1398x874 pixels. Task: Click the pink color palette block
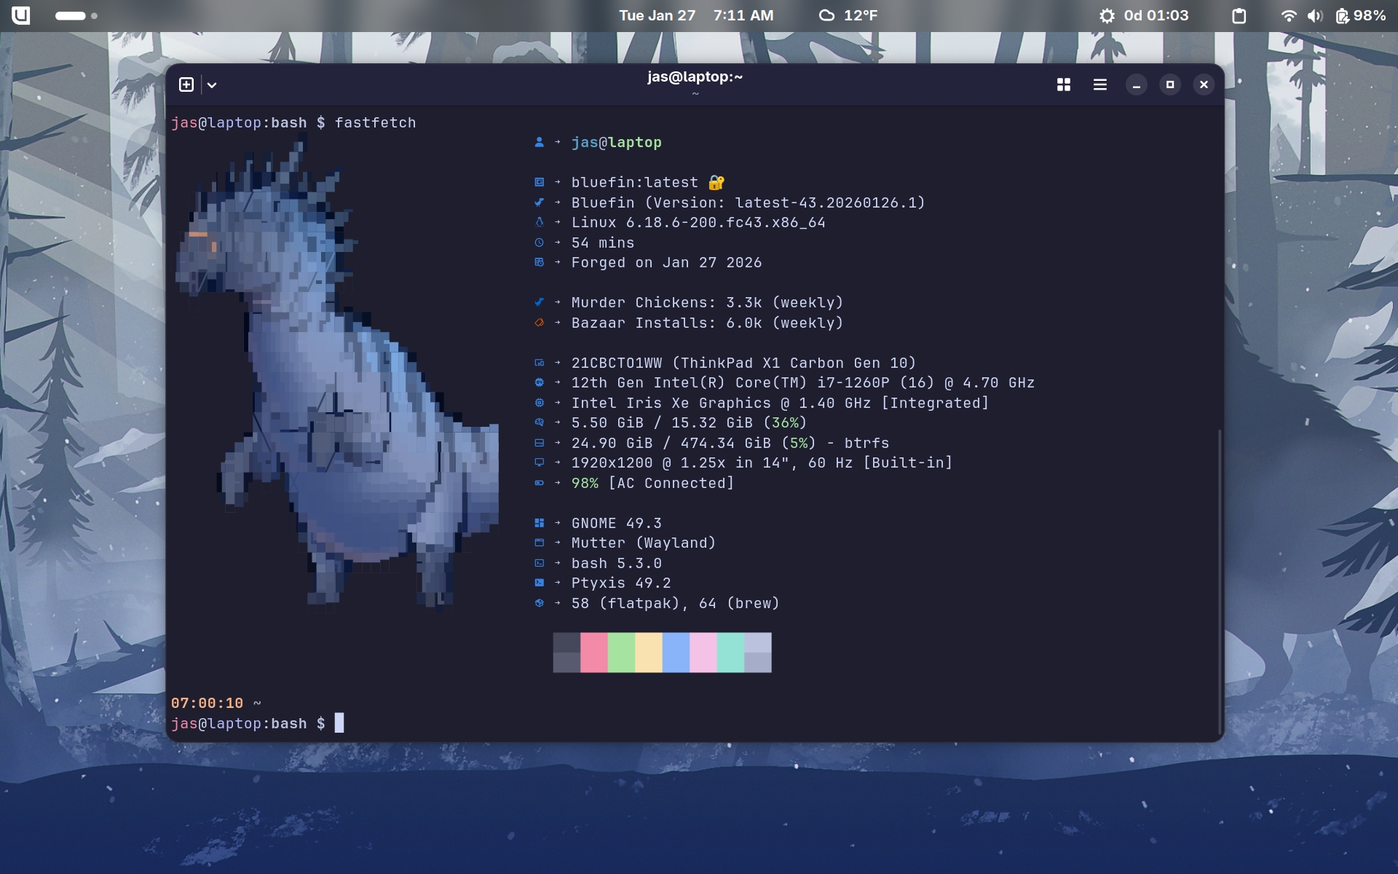(x=593, y=652)
